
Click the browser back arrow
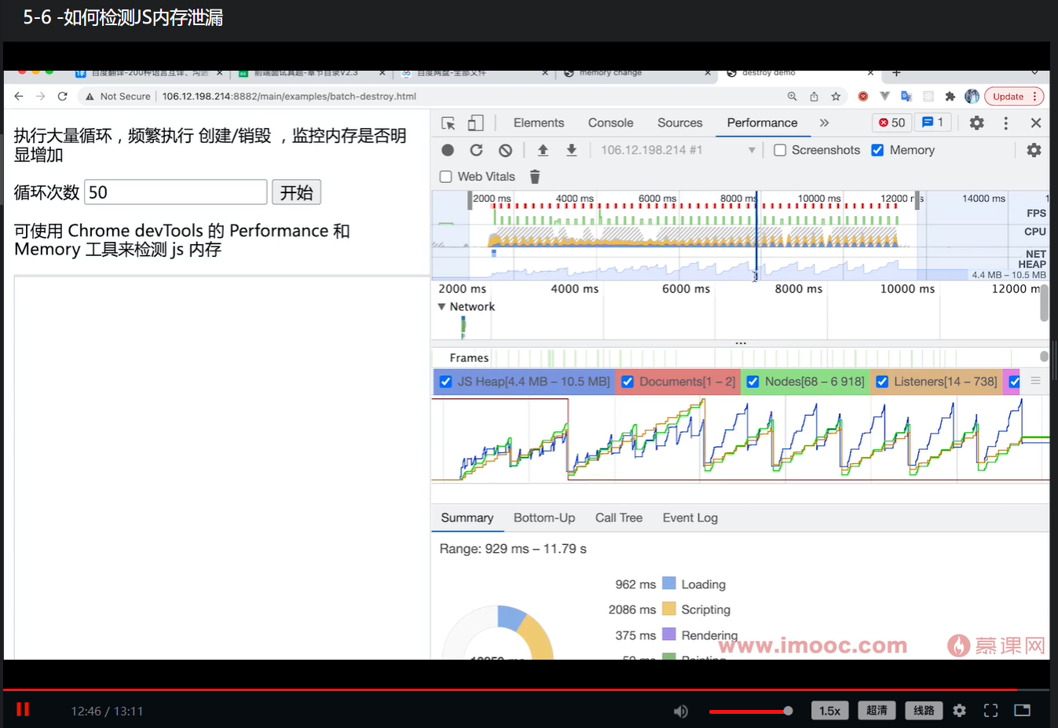(19, 97)
